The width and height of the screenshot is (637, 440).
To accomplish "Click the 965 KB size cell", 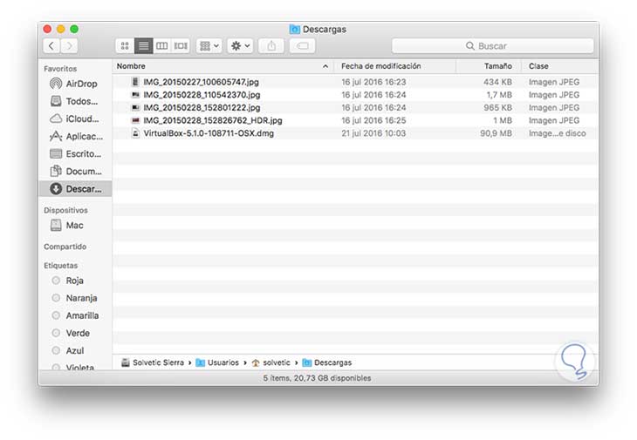I will (x=497, y=107).
